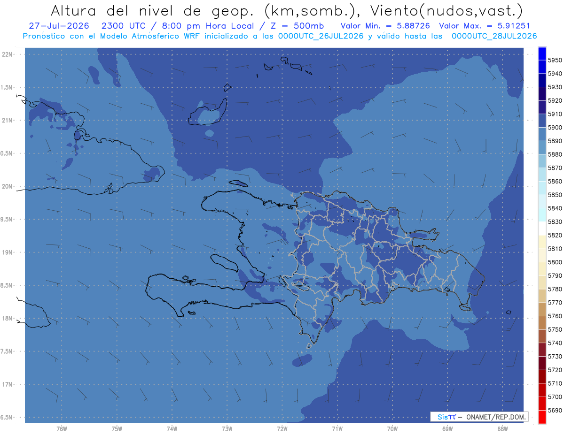The width and height of the screenshot is (564, 435).
Task: Click the 5740 legend value
Action: coord(555,343)
